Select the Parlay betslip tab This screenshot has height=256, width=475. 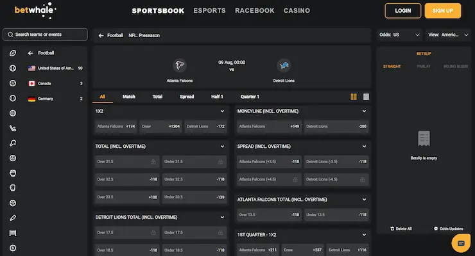(x=424, y=67)
